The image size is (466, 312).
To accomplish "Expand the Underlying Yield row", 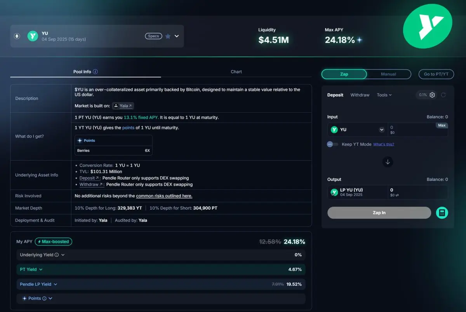I will pos(161,255).
